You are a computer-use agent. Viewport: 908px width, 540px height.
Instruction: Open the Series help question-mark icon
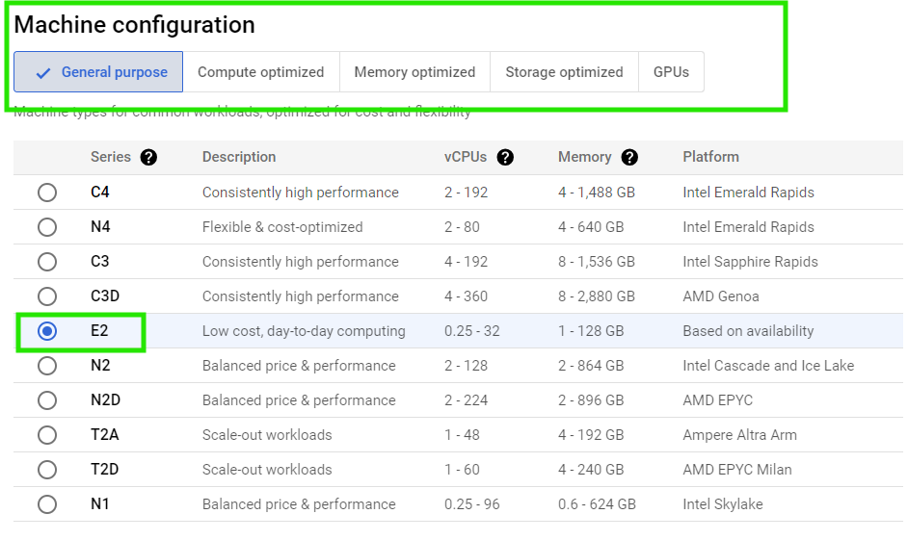coord(148,157)
